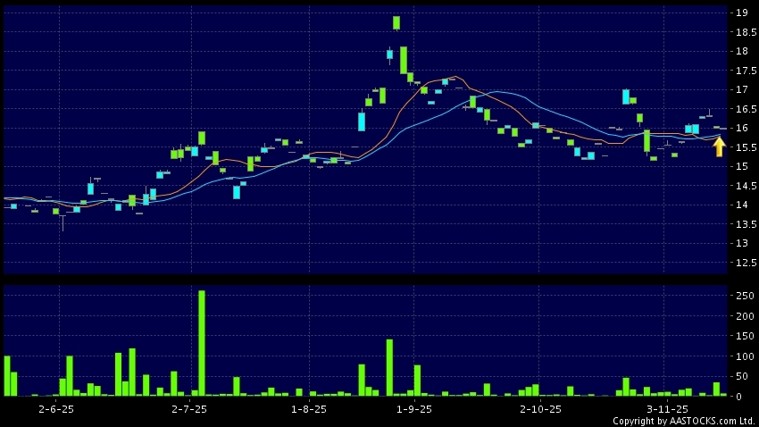Select the candle with the lowest wick in June

[63, 217]
